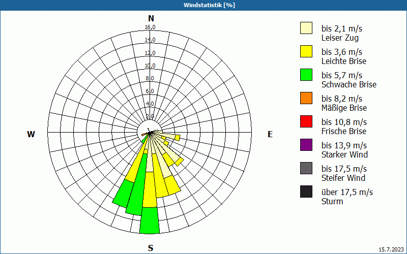Click the 16,0 axis value
Image resolution: width=407 pixels, height=254 pixels.
[x=150, y=27]
